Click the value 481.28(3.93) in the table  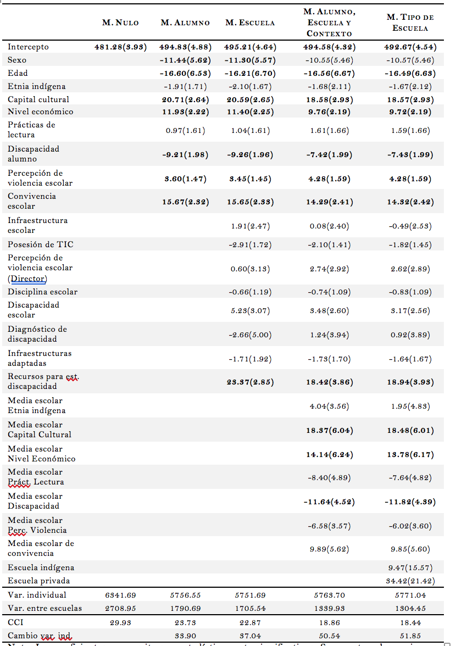click(x=120, y=47)
